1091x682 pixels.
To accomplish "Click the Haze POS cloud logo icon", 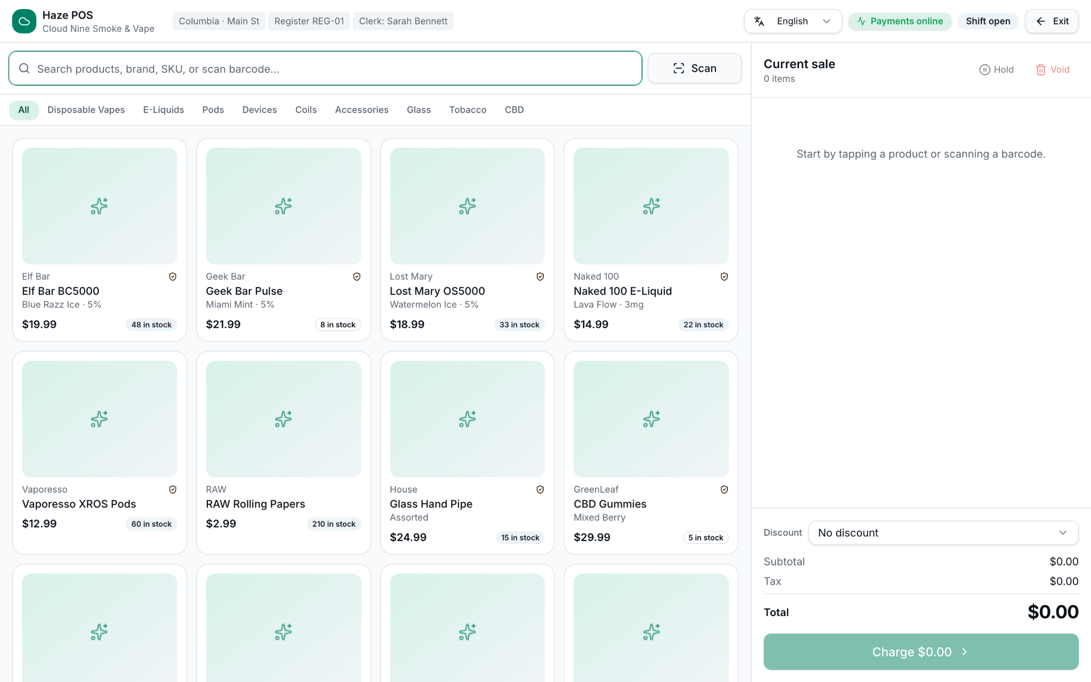I will pos(24,21).
